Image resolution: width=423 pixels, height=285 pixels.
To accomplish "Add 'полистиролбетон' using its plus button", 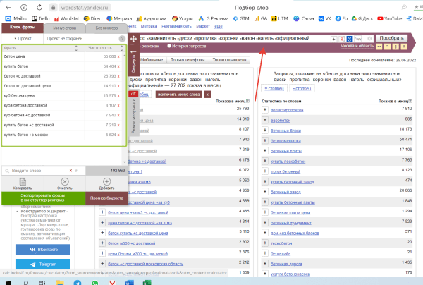I will [264, 109].
